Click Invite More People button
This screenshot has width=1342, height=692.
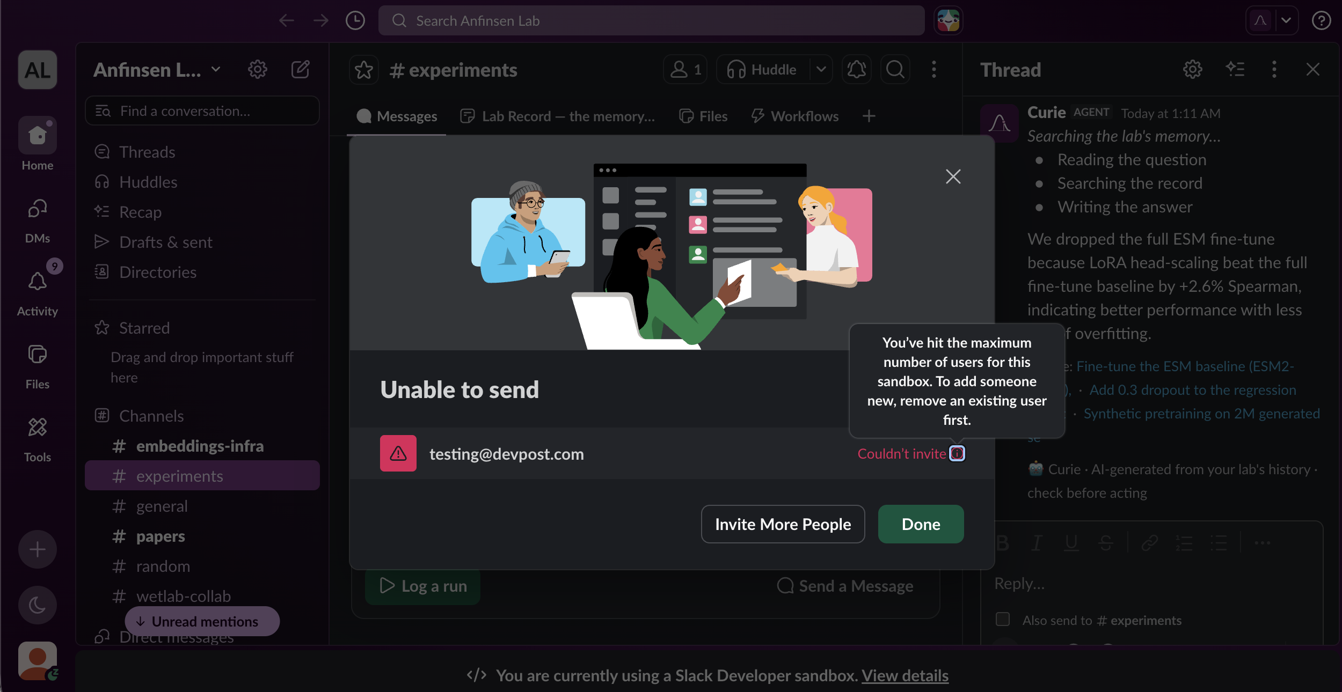[x=783, y=524]
